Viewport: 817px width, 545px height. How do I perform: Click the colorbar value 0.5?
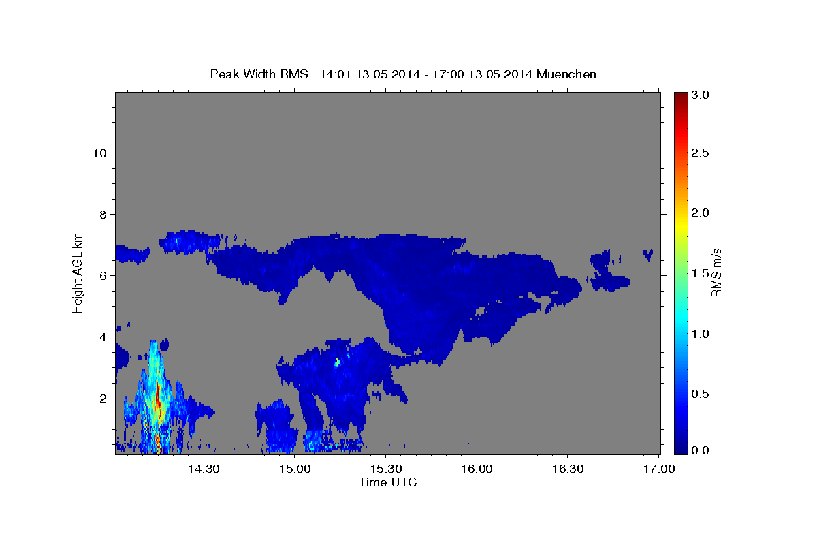click(700, 394)
